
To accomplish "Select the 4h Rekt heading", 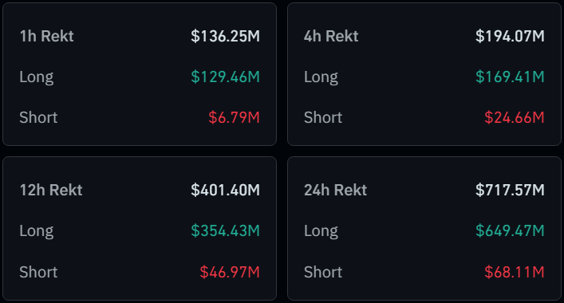I will [331, 36].
